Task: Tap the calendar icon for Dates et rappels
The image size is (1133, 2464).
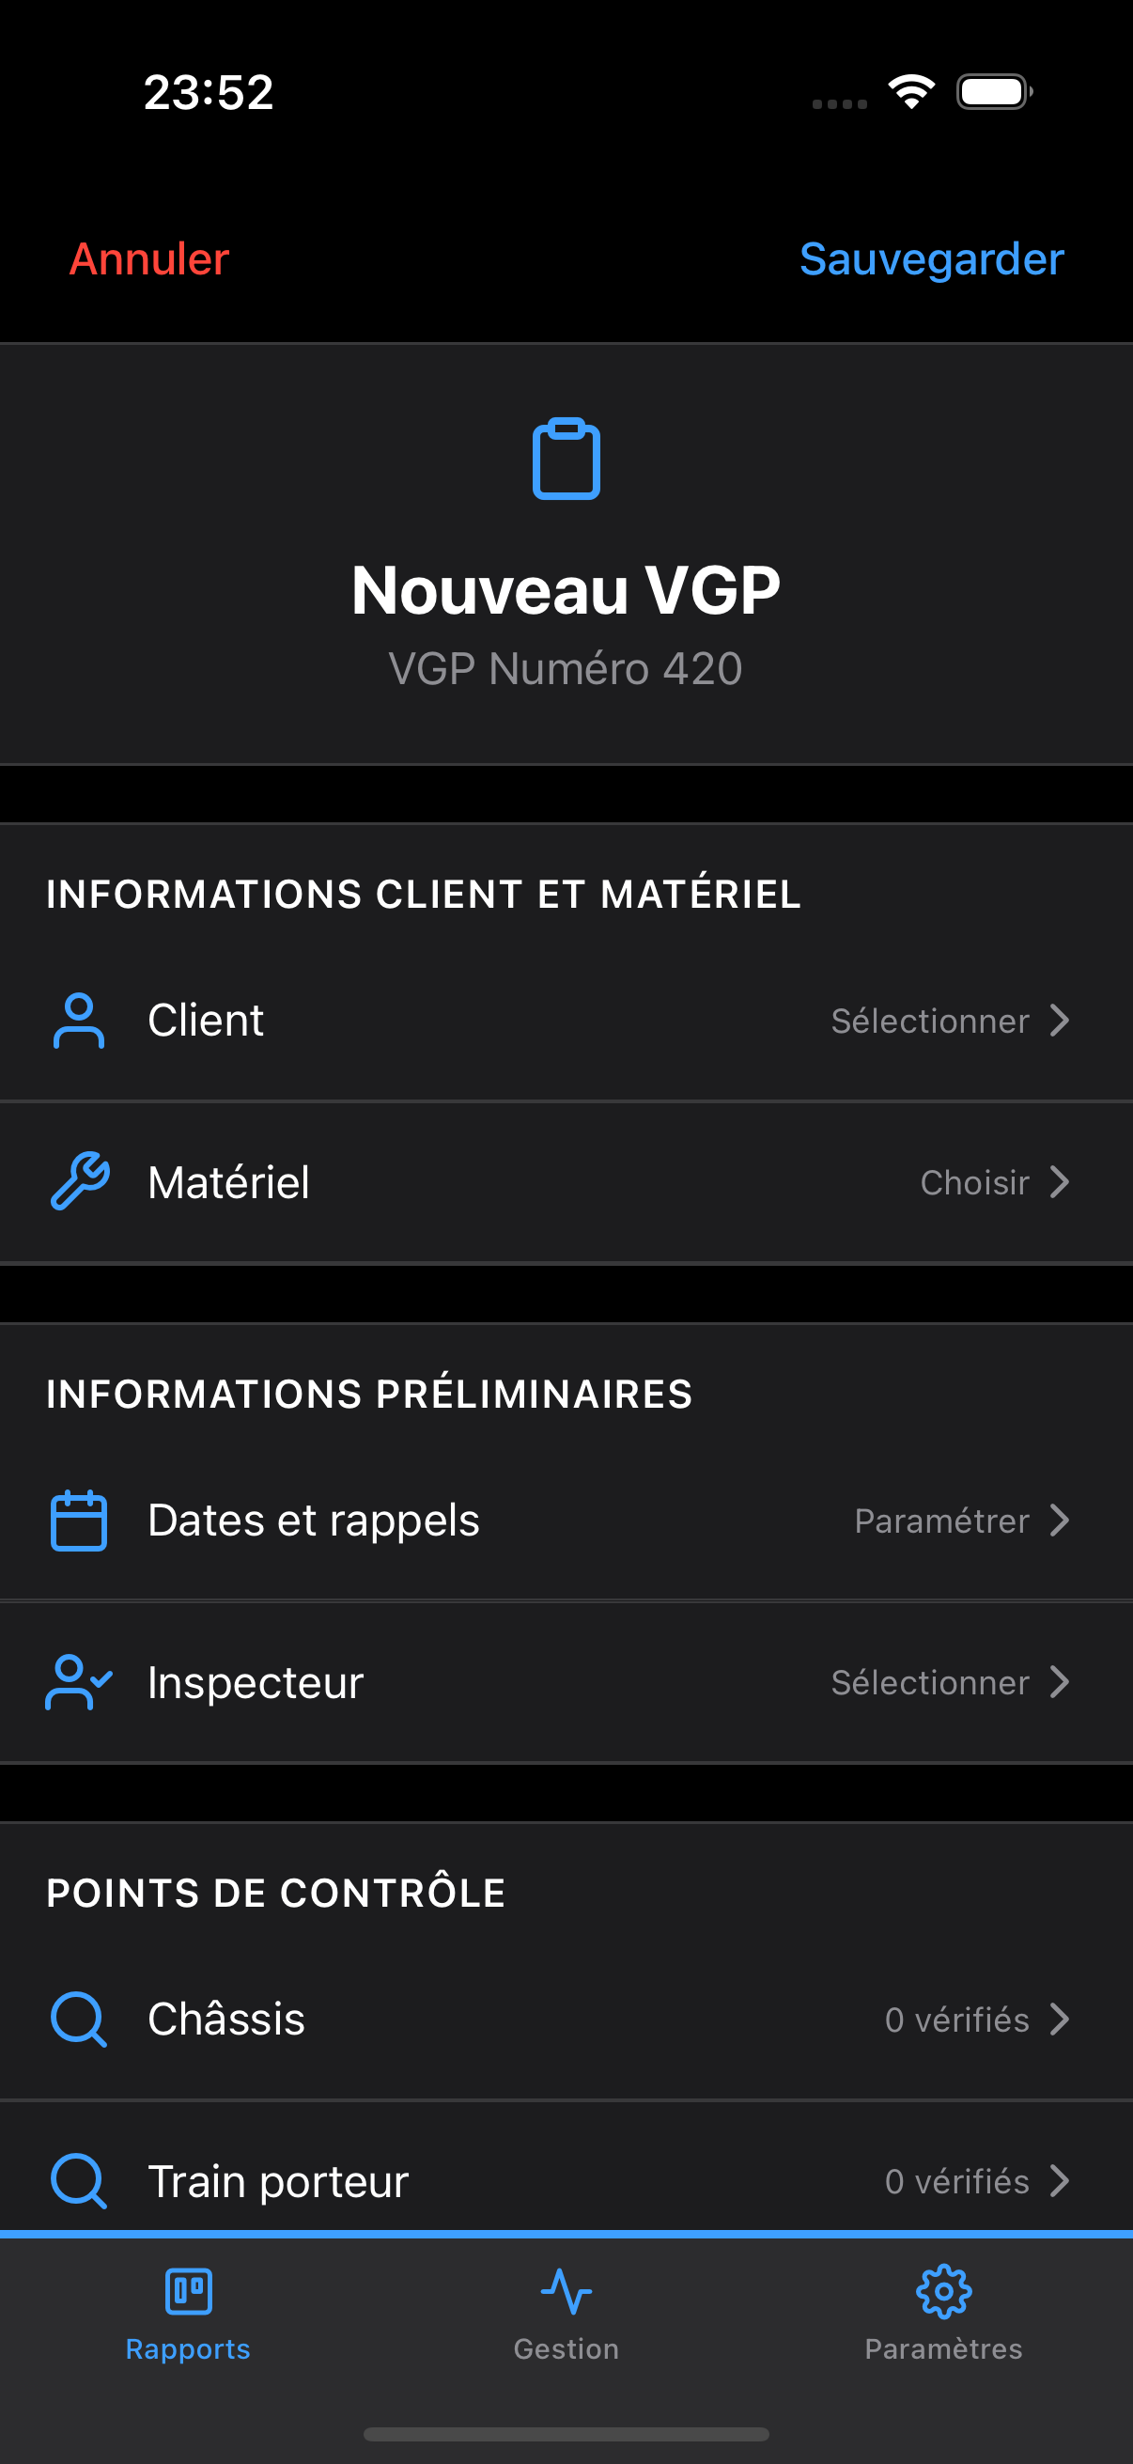Action: coord(78,1520)
